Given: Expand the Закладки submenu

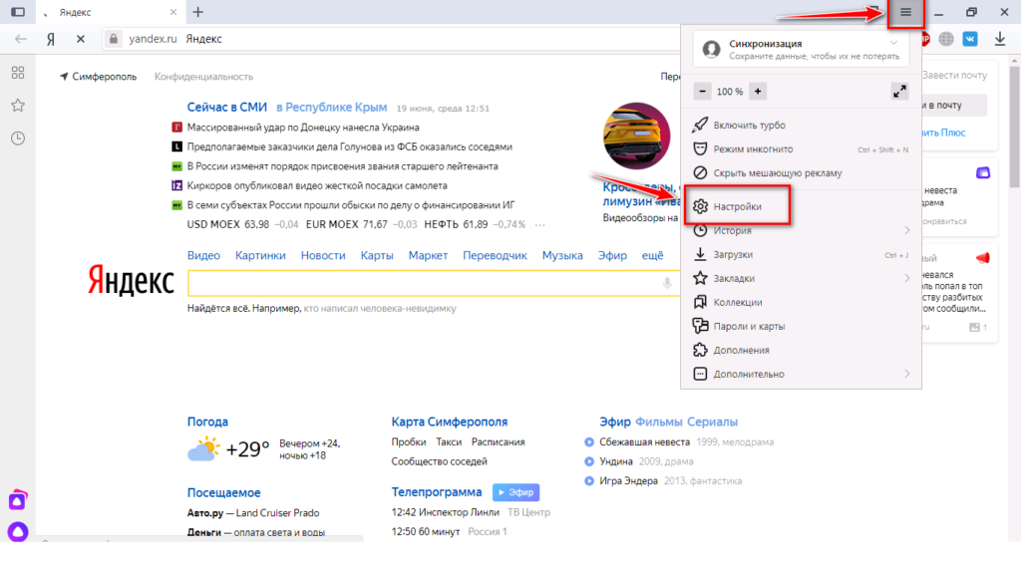Looking at the screenshot, I should click(x=801, y=279).
